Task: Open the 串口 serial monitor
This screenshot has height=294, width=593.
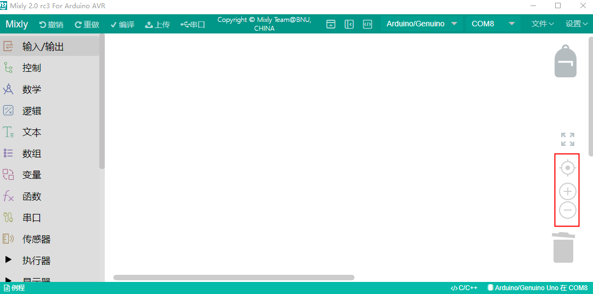Action: [x=193, y=25]
